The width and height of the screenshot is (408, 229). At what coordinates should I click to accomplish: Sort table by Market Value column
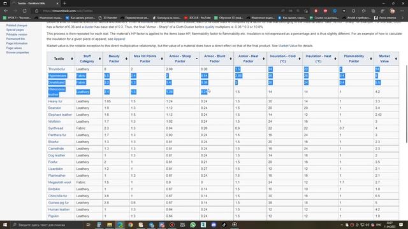tap(386, 59)
